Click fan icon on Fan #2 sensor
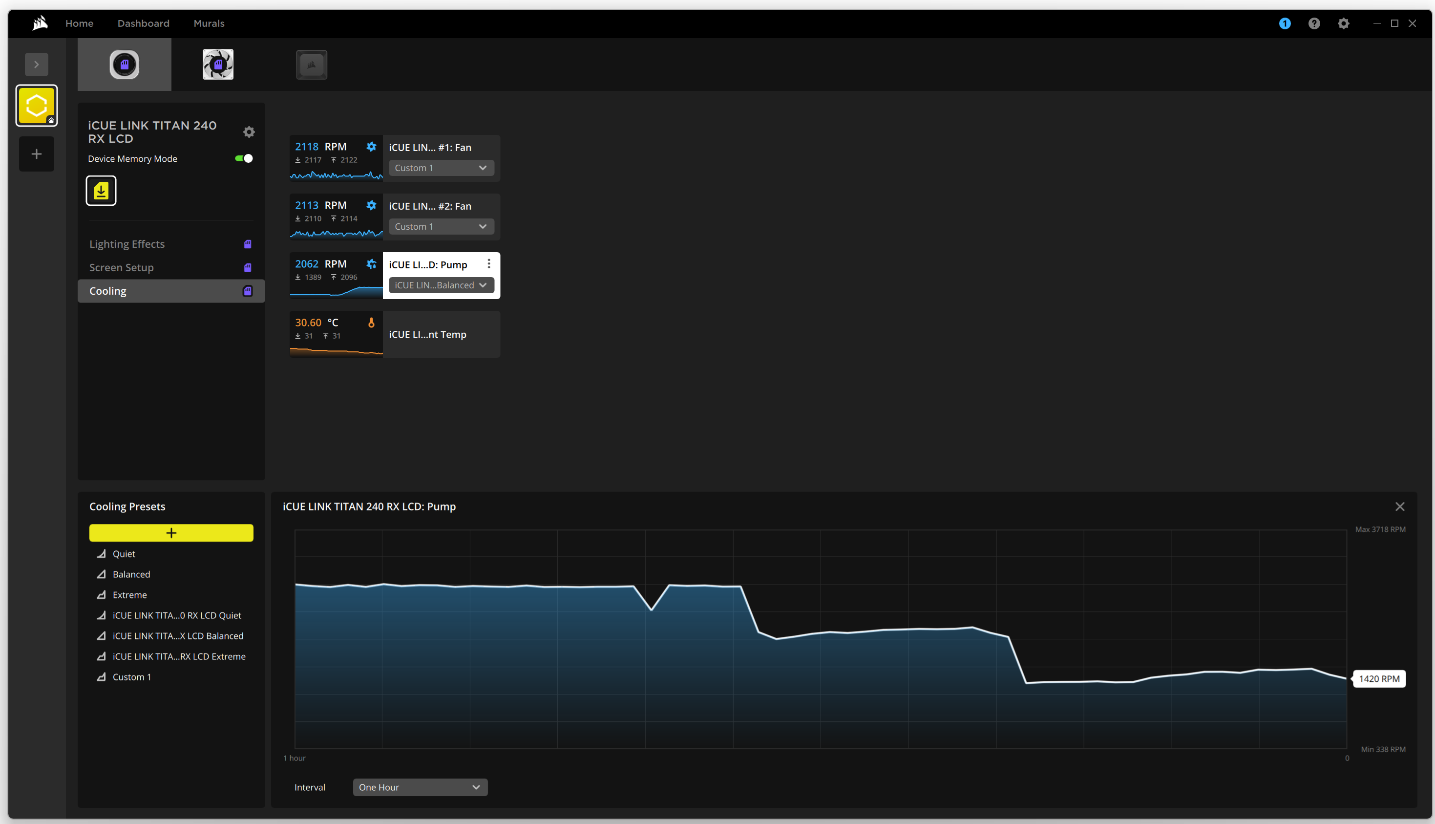The image size is (1435, 824). point(372,205)
